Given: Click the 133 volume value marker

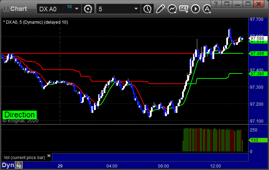Looking at the screenshot, I should click(x=258, y=140).
